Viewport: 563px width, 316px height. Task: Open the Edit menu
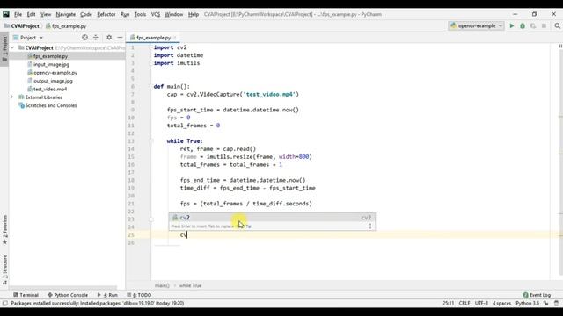(x=32, y=14)
